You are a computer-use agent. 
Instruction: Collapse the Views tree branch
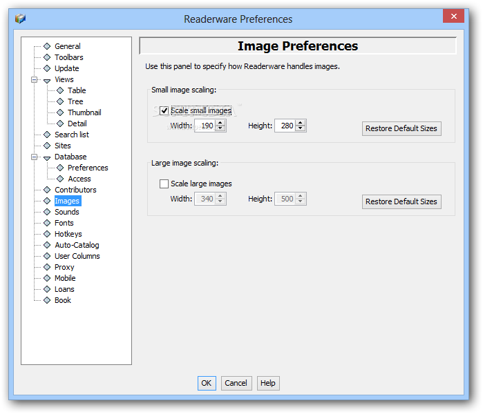pyautogui.click(x=34, y=79)
